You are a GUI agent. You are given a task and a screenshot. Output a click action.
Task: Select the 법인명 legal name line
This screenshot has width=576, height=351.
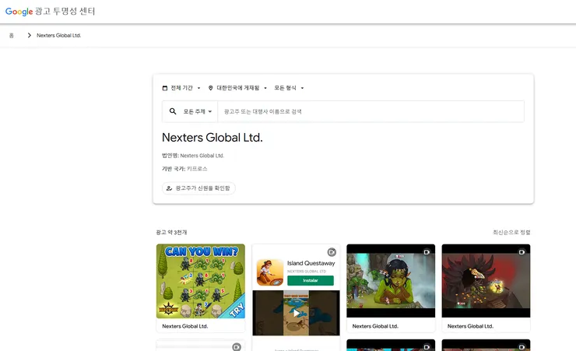[193, 156]
